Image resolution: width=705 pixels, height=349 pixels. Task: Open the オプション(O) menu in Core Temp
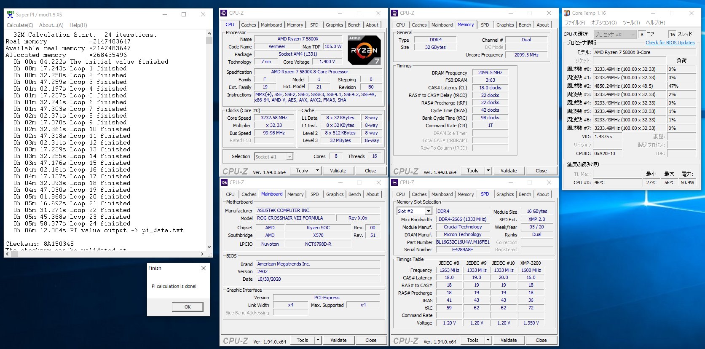(x=604, y=23)
